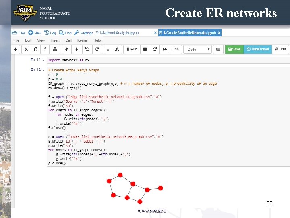Click the small A font decrease icon
This screenshot has width=290, height=218.
108,49
